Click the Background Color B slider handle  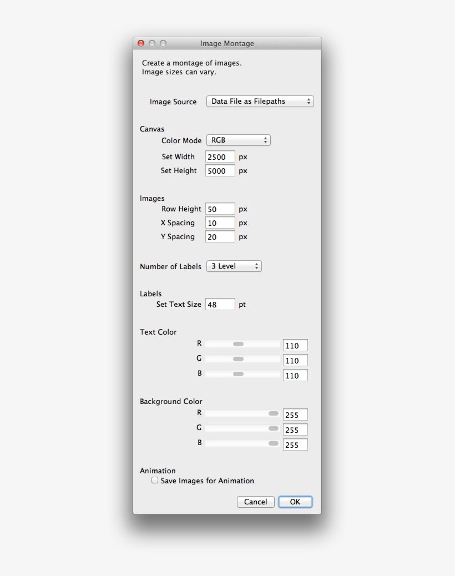point(274,443)
